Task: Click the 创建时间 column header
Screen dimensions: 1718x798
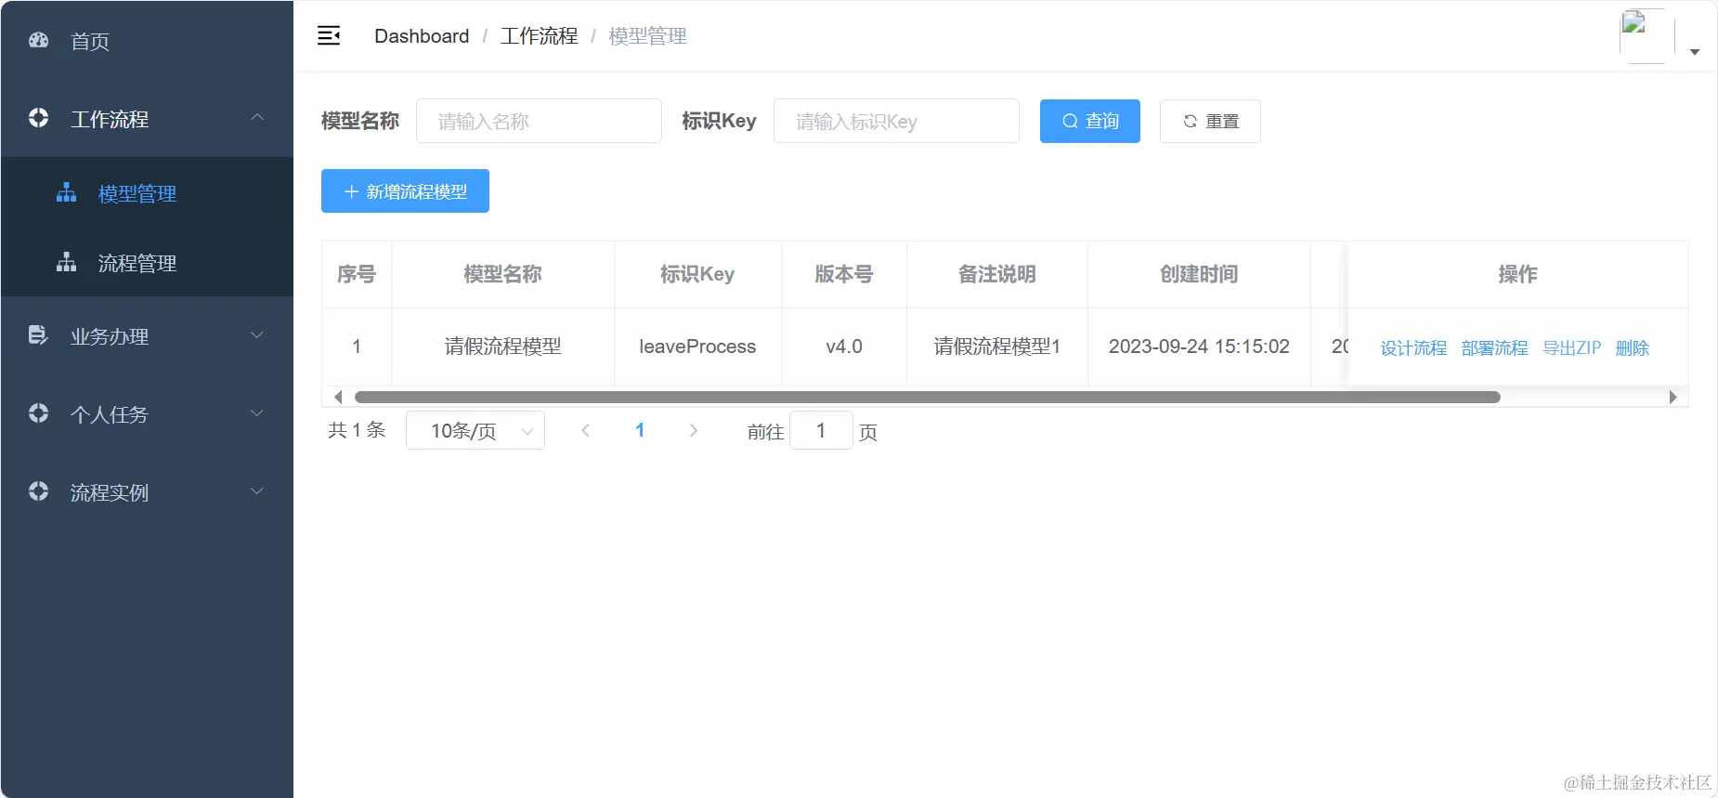Action: pyautogui.click(x=1199, y=274)
